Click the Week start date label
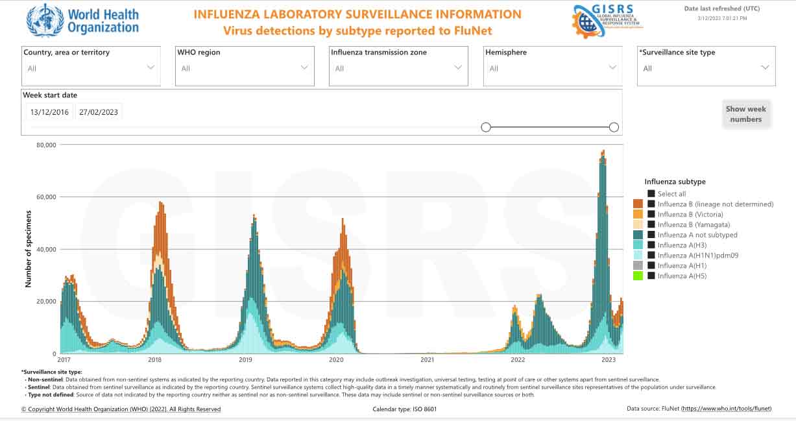796x421 pixels. [50, 95]
